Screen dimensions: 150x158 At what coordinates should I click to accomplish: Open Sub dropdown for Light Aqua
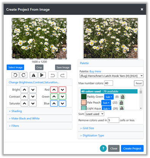(x=106, y=108)
